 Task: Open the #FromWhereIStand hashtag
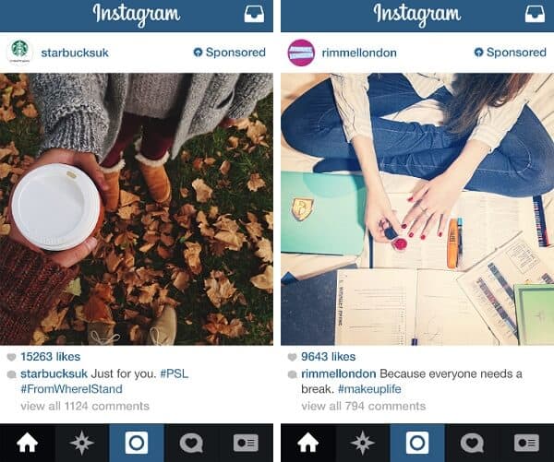pos(71,389)
